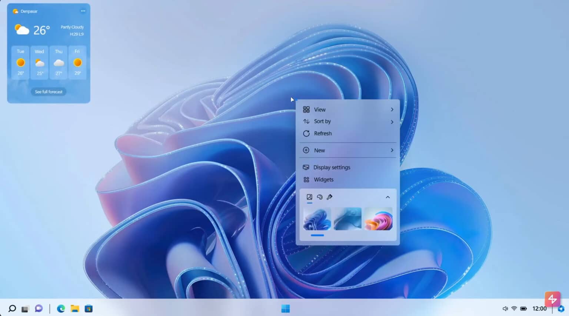Image resolution: width=569 pixels, height=316 pixels.
Task: Click the Start button
Action: 285,308
